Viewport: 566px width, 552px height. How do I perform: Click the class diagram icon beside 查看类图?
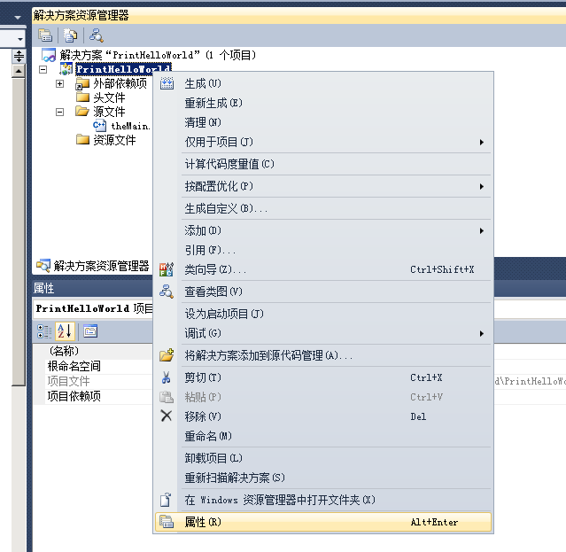coord(167,292)
